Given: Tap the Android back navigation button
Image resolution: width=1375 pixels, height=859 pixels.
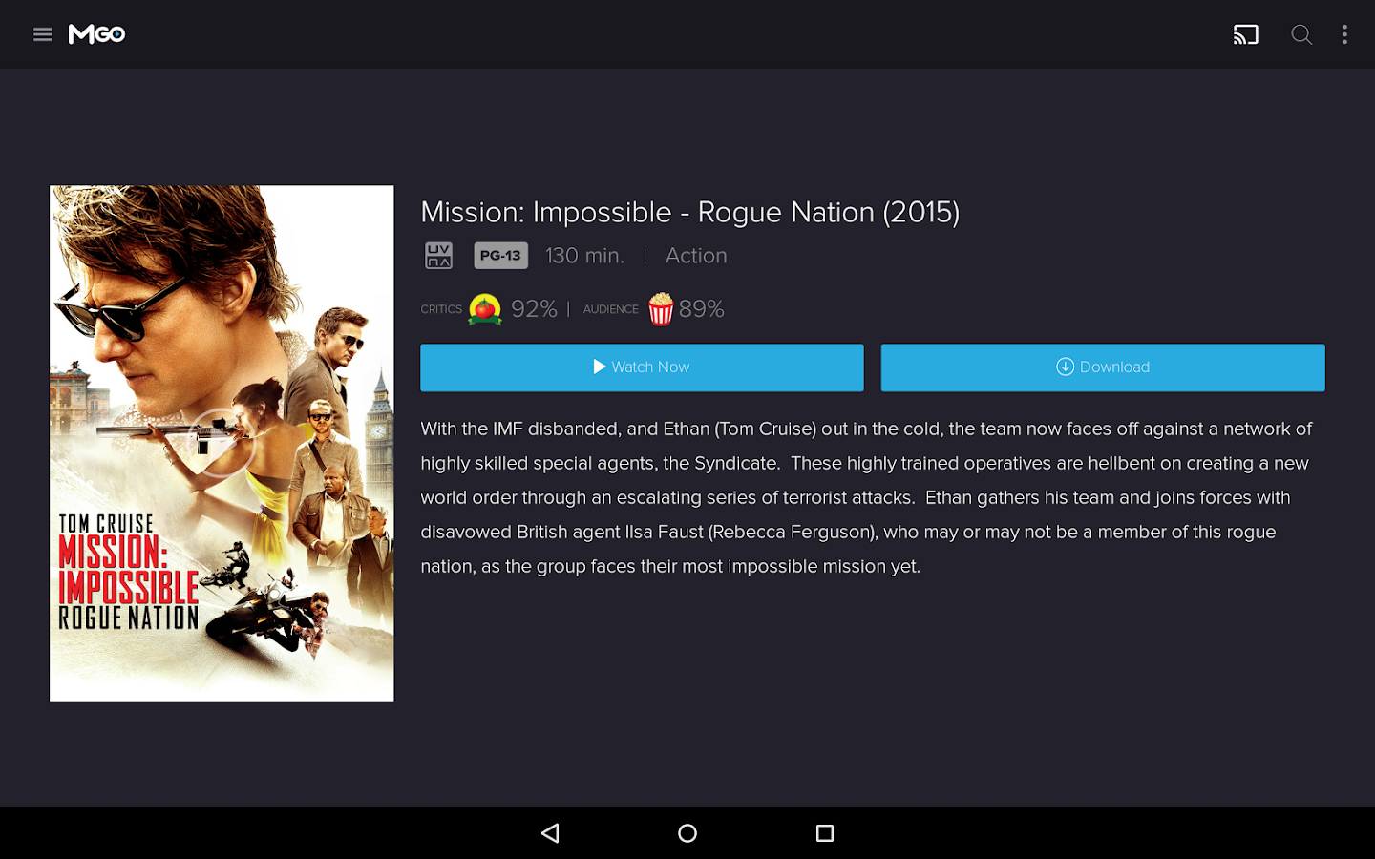Looking at the screenshot, I should click(x=550, y=833).
